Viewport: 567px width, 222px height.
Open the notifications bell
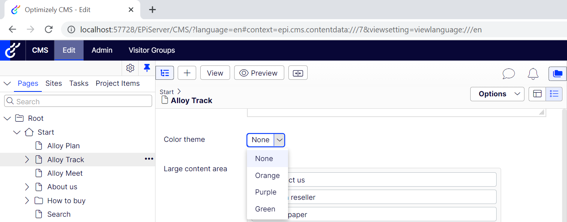pyautogui.click(x=533, y=73)
